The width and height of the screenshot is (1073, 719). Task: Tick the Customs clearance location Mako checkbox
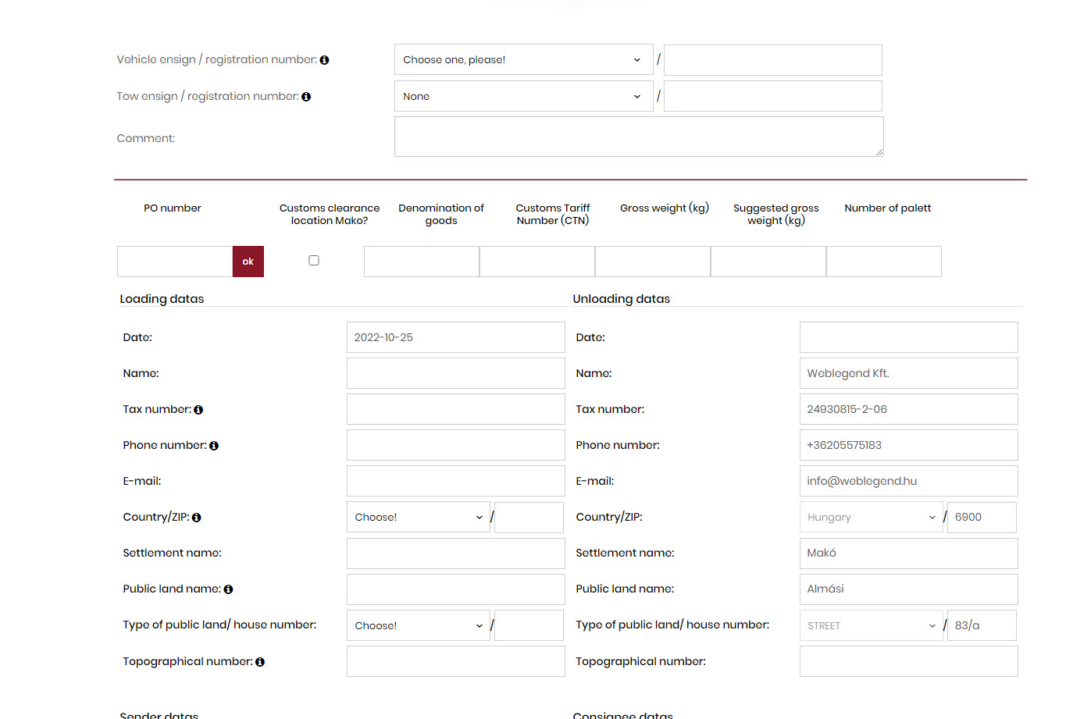pyautogui.click(x=314, y=261)
